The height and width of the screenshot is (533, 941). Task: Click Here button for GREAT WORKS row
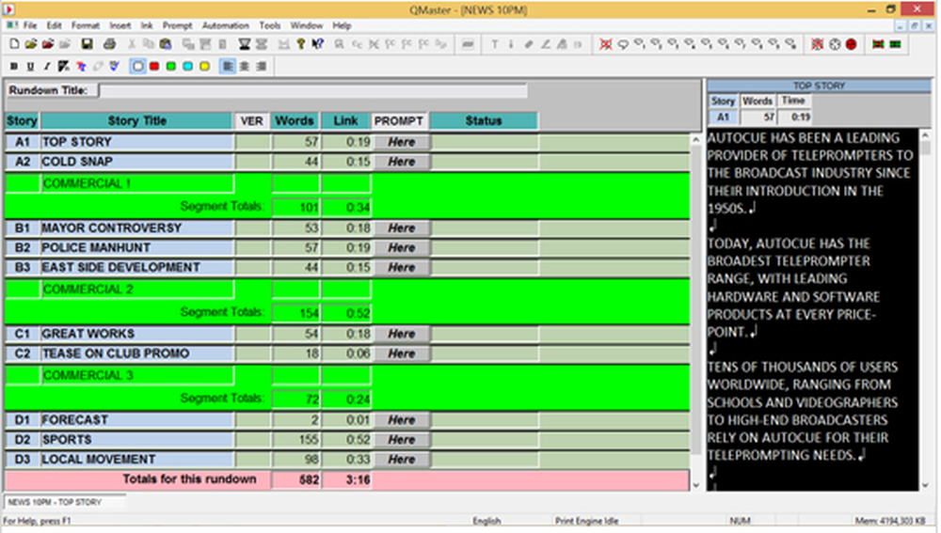pos(401,334)
